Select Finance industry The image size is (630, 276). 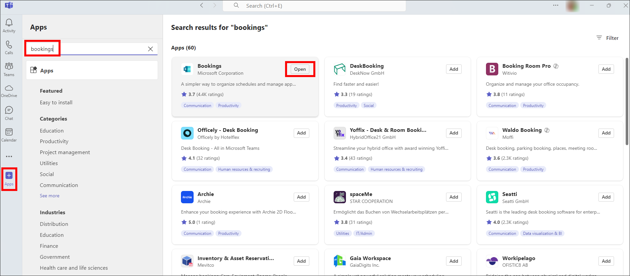pos(49,246)
